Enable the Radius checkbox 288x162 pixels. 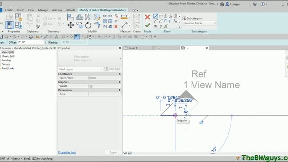point(47,42)
